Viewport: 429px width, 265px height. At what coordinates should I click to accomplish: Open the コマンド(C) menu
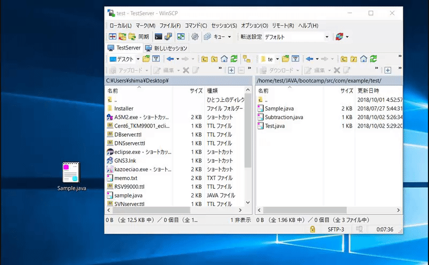click(x=196, y=25)
